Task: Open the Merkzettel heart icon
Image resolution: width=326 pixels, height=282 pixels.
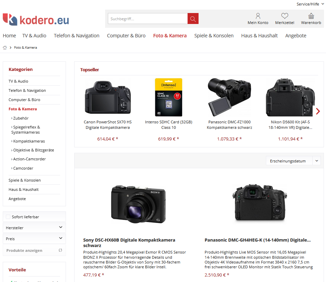Action: click(285, 16)
